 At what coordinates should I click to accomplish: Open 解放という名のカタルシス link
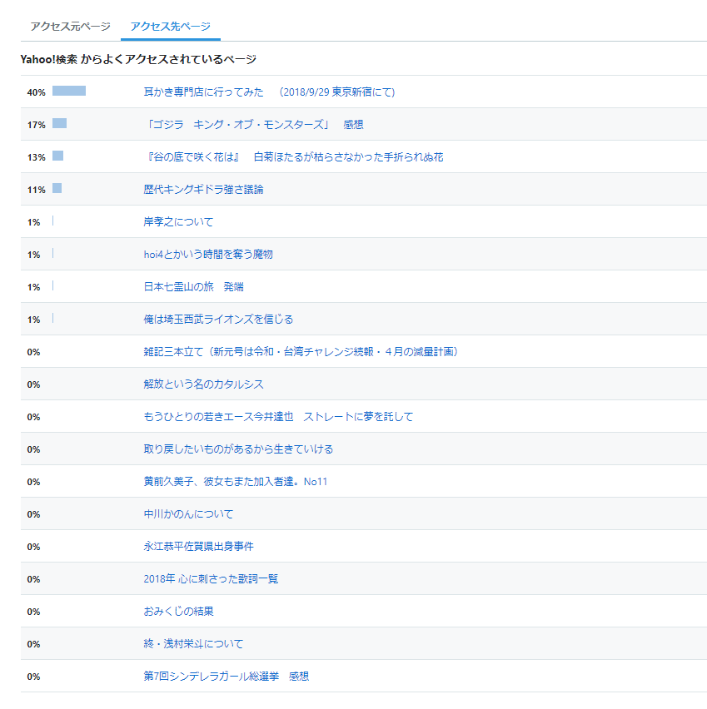(x=203, y=384)
